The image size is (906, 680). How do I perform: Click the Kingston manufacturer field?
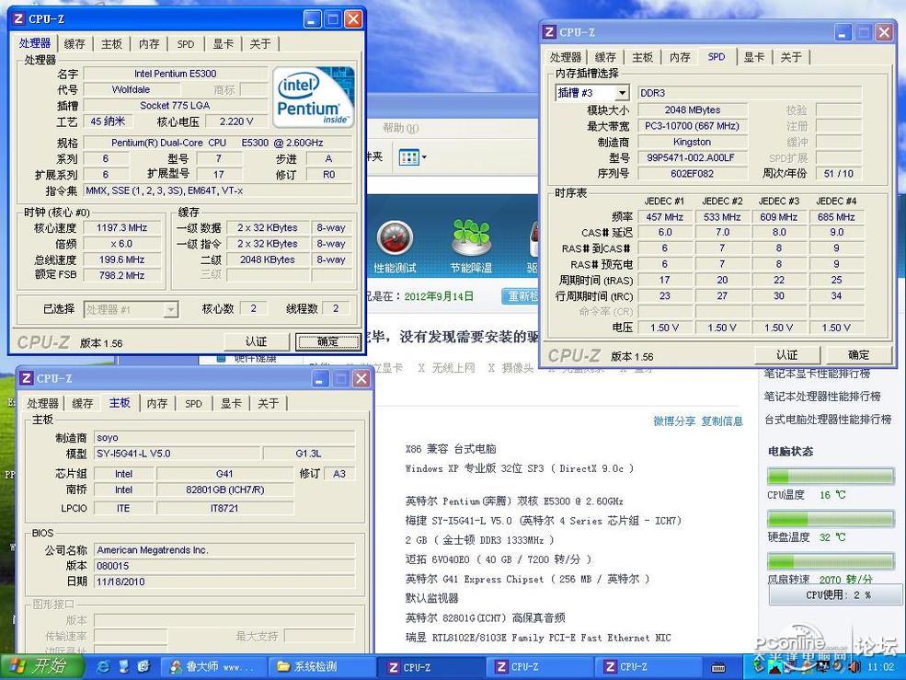(x=693, y=143)
